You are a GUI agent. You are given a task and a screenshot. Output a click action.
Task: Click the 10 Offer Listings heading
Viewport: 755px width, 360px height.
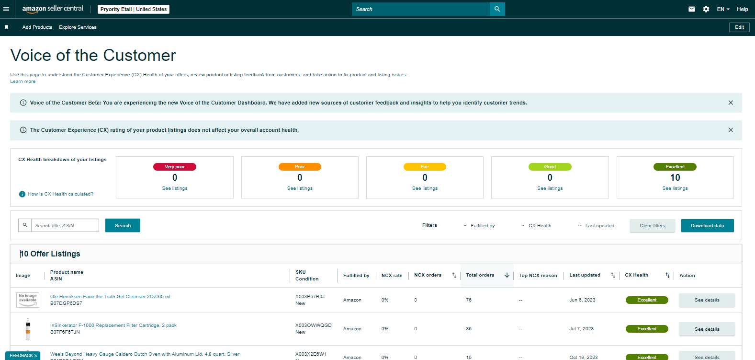pos(50,254)
